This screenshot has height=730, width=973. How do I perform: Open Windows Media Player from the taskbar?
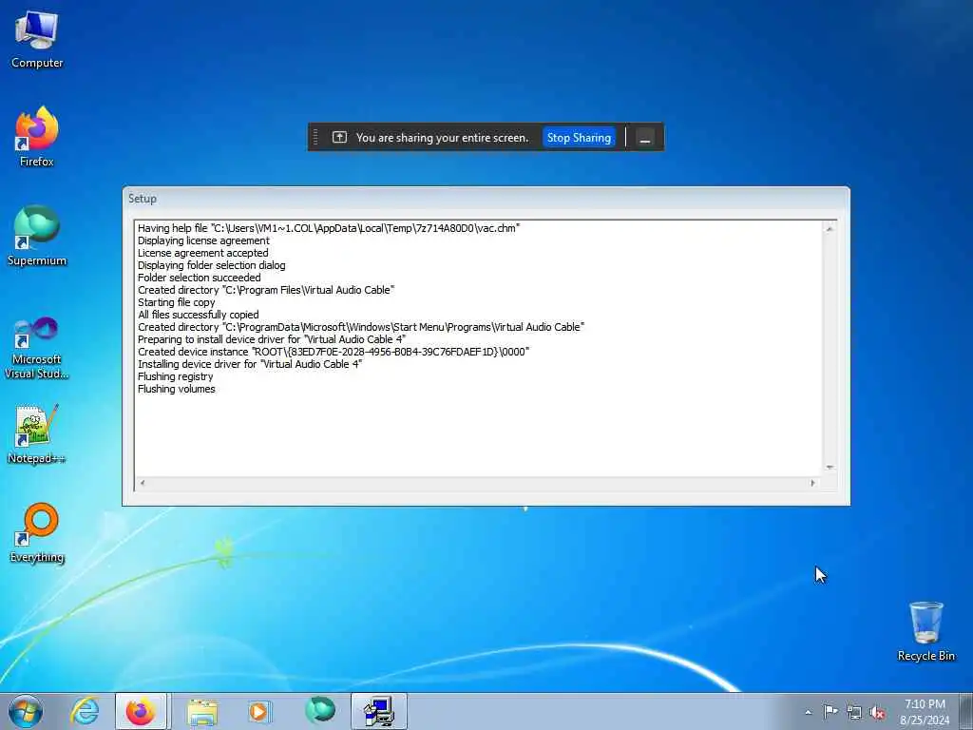[259, 711]
